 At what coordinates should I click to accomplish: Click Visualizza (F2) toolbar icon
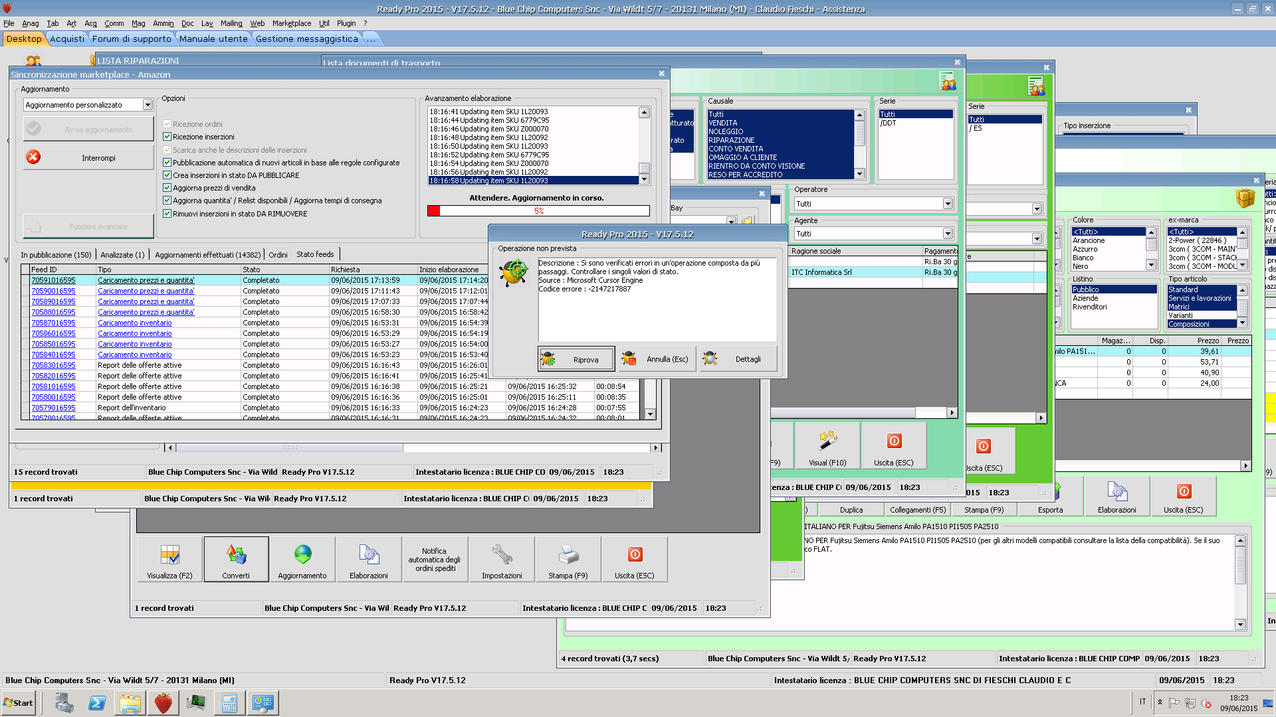pos(169,560)
